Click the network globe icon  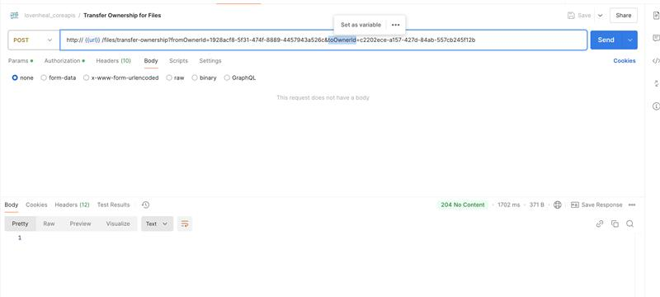coord(558,205)
